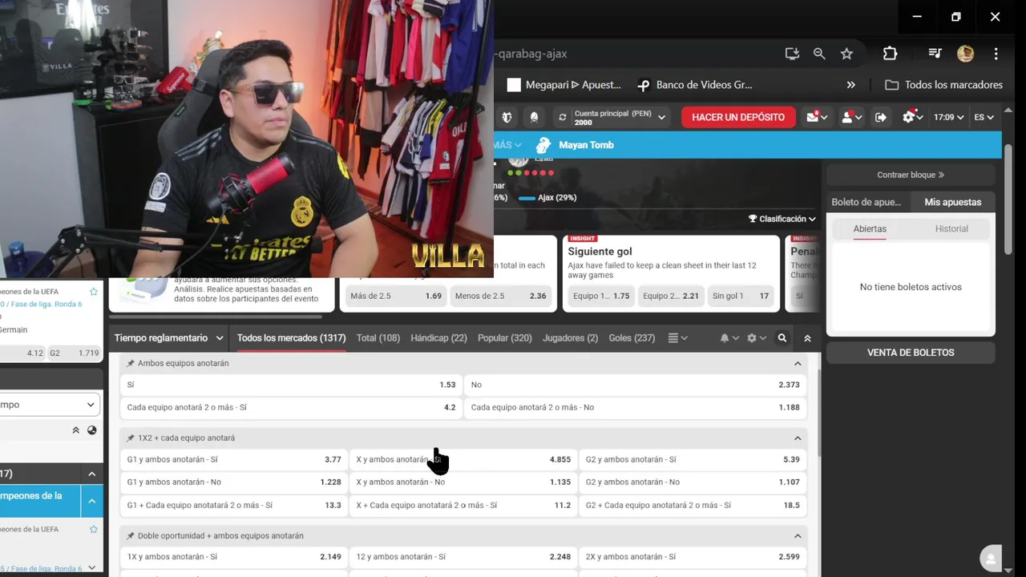Expand the Tiempo reglamentario dropdown
1026x577 pixels.
(x=168, y=338)
